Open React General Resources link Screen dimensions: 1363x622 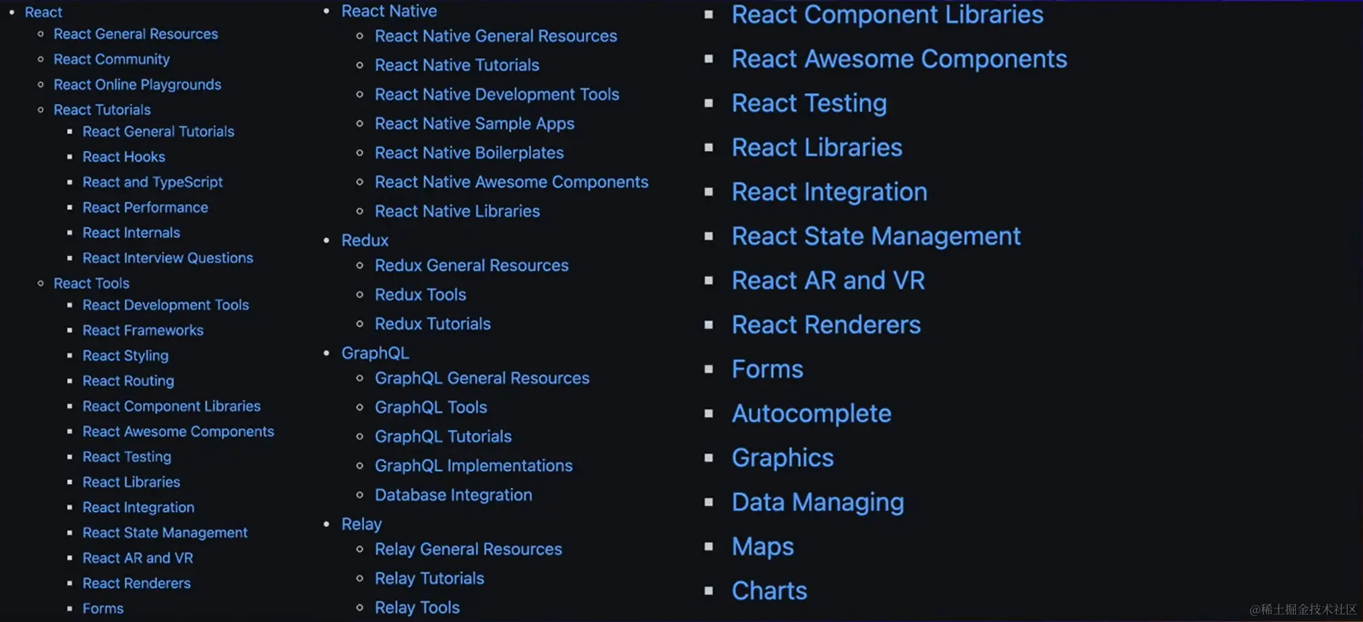135,34
